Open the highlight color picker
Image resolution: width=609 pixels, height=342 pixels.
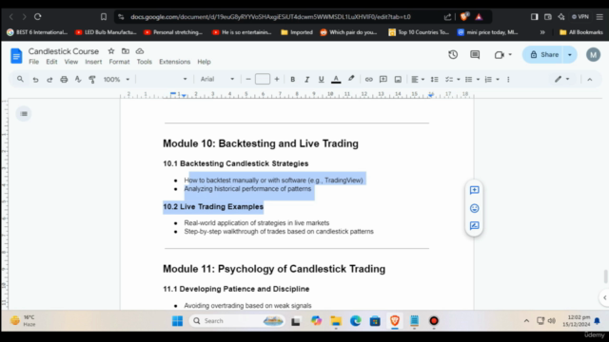tap(351, 79)
